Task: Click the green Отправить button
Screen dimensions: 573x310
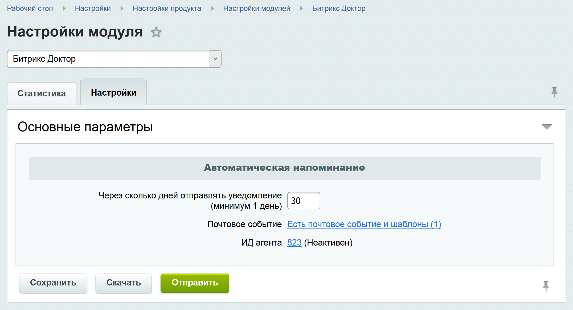Action: [195, 283]
